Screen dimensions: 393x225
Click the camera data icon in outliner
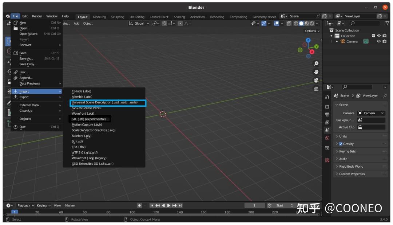(366, 41)
